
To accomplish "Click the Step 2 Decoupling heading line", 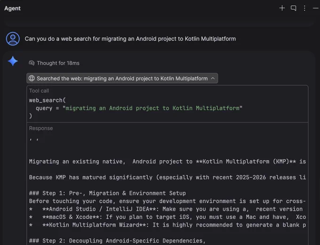I will pos(117,241).
